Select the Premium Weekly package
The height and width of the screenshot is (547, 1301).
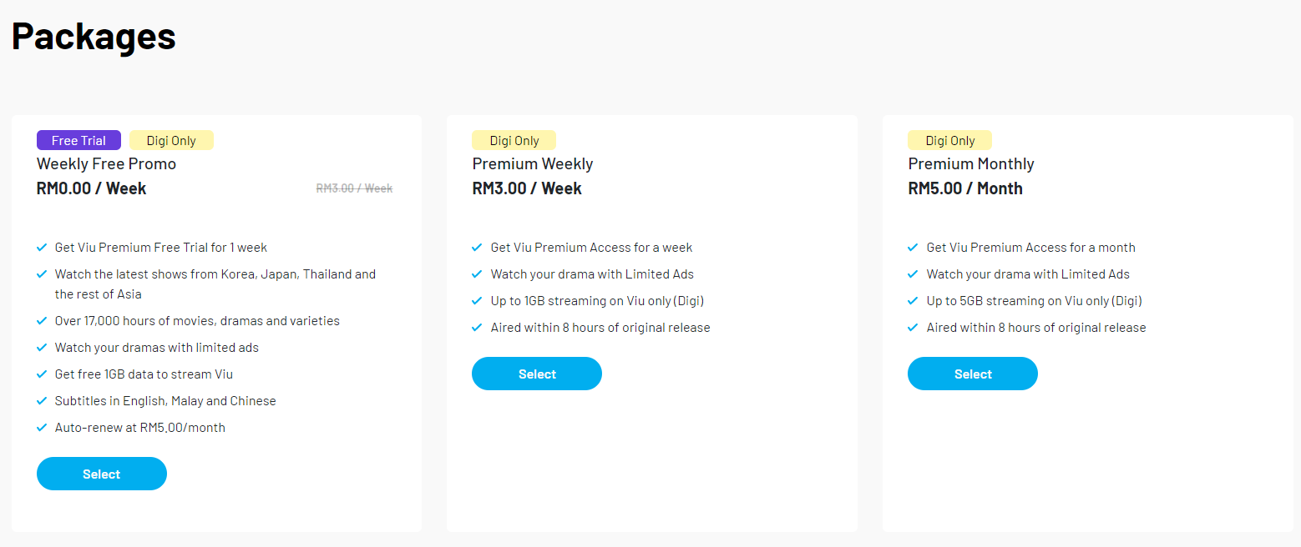click(537, 374)
